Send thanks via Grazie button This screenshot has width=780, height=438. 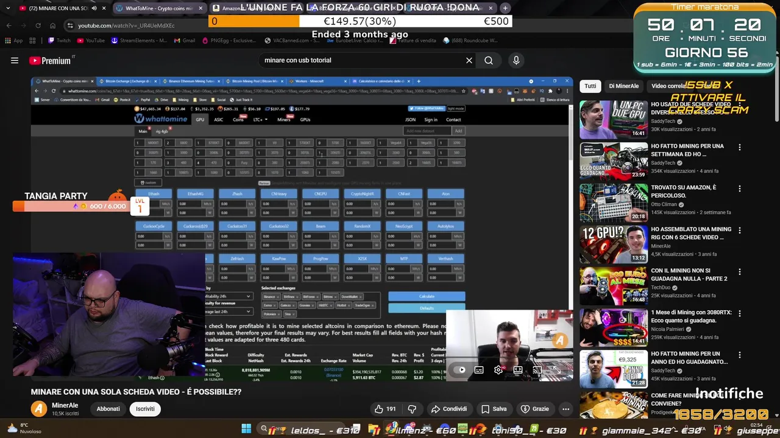pyautogui.click(x=534, y=409)
